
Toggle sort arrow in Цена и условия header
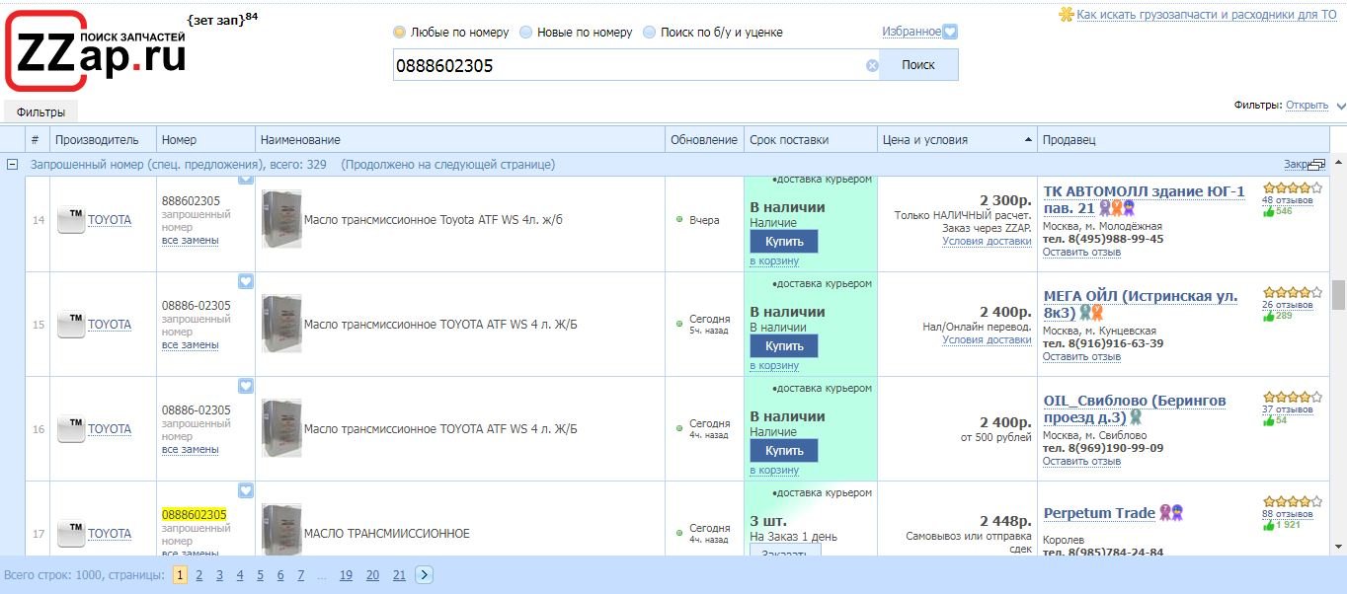tap(1029, 140)
